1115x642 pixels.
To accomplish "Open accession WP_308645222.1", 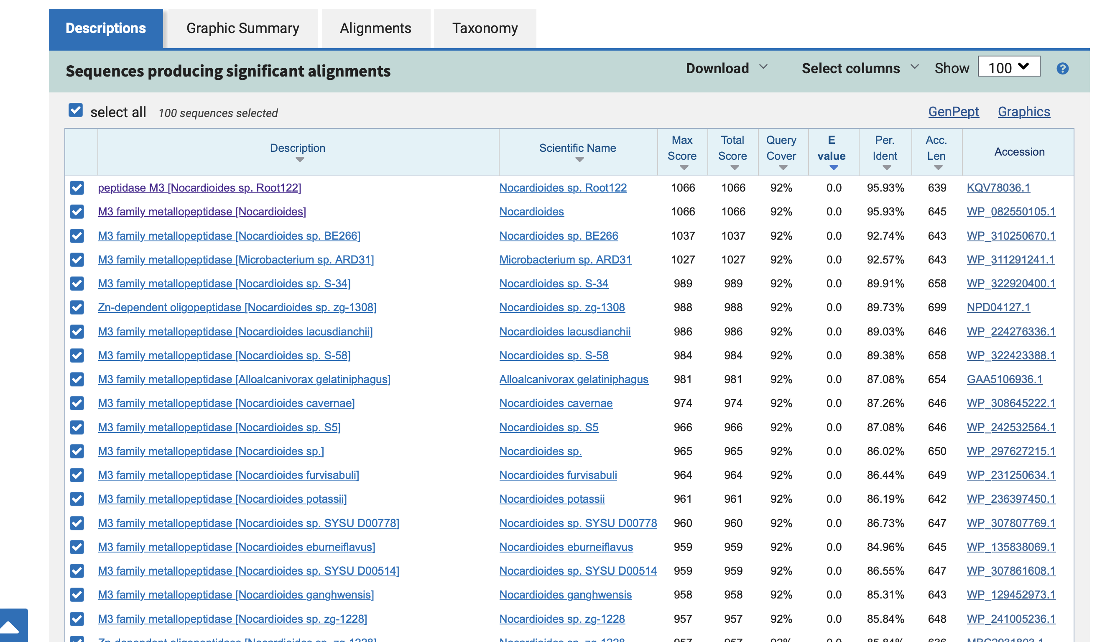I will coord(1011,403).
